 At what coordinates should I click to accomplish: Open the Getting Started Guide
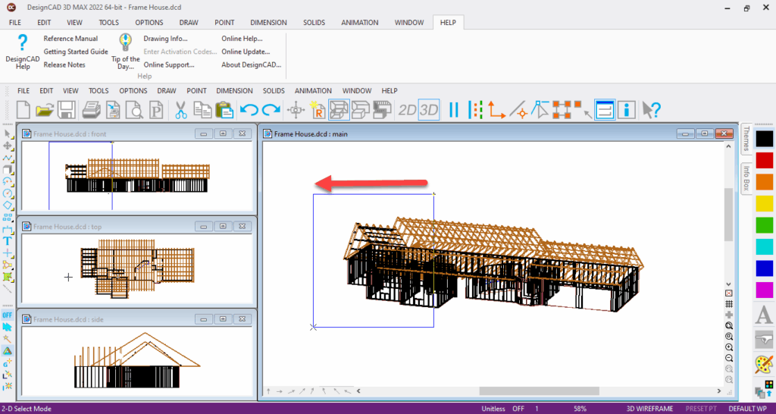[x=76, y=52]
